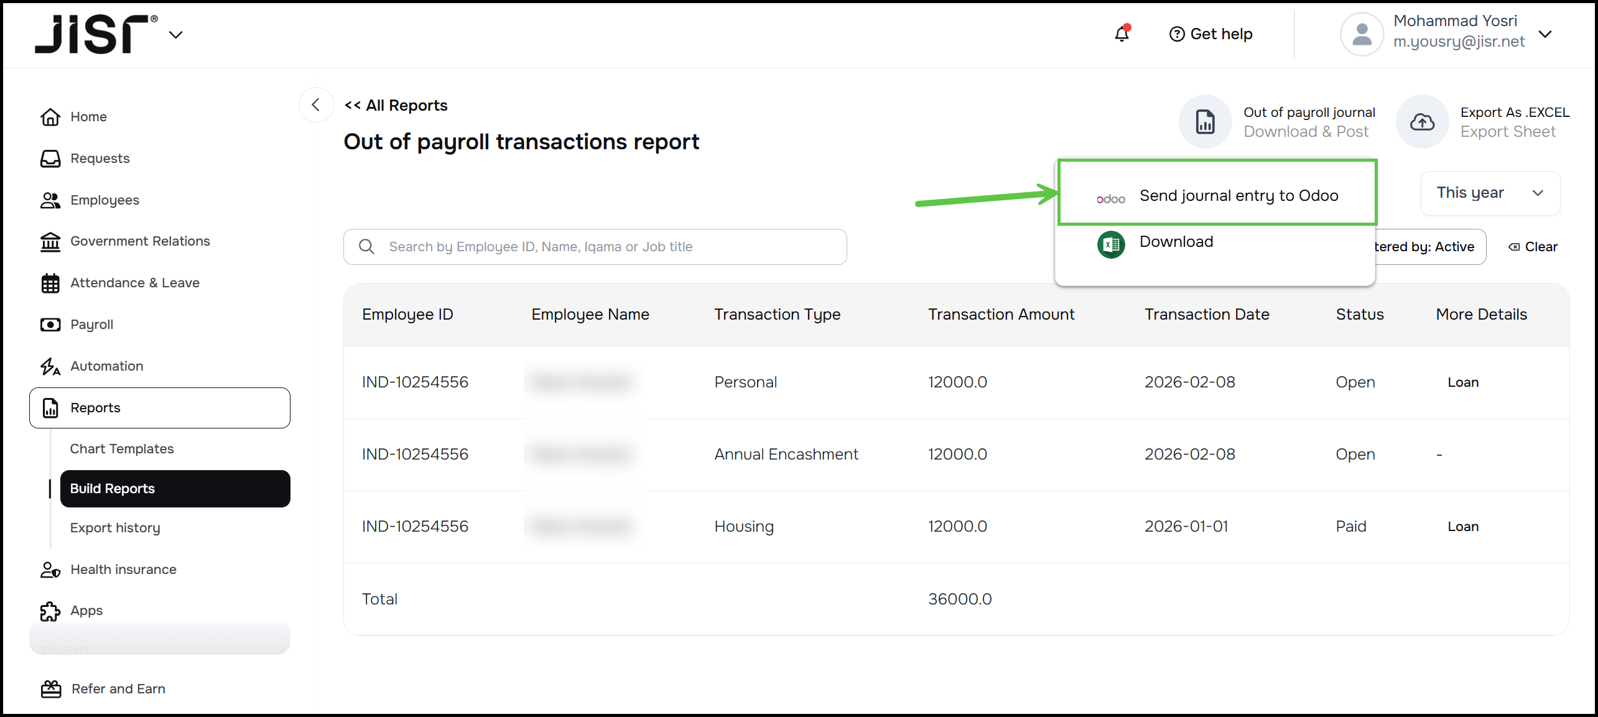This screenshot has width=1598, height=717.
Task: Collapse the sidebar with the chevron button
Action: tap(316, 105)
